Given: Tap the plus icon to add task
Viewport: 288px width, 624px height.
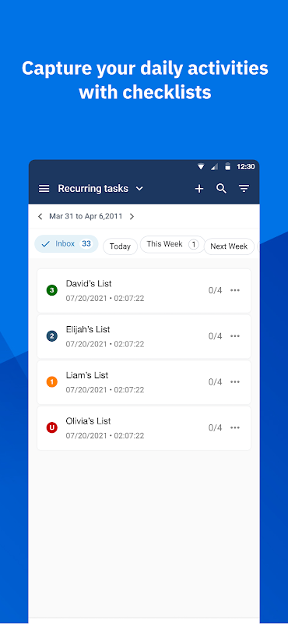Looking at the screenshot, I should [199, 189].
